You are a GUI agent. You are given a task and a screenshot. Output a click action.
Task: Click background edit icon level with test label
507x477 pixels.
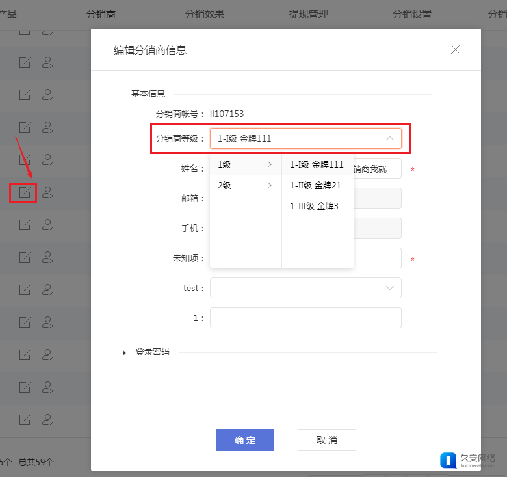click(25, 290)
